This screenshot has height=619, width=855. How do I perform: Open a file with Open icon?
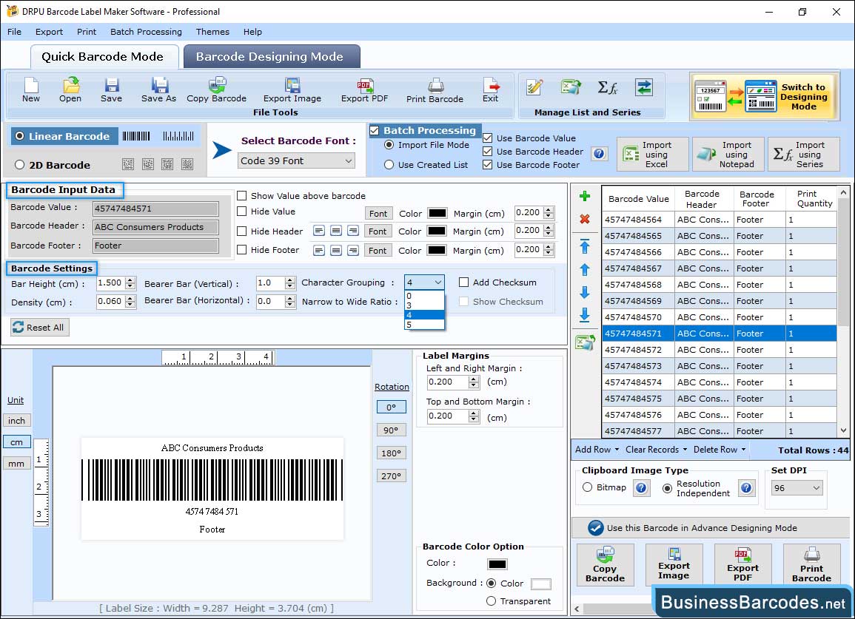[x=70, y=90]
